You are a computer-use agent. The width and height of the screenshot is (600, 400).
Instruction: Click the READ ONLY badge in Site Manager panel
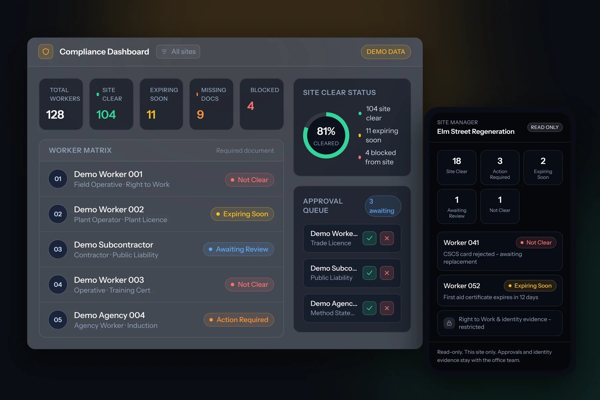[545, 127]
